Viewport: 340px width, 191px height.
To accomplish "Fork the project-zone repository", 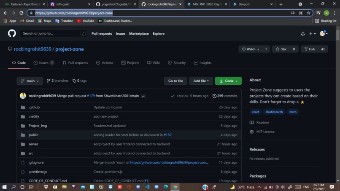I will point(310,49).
